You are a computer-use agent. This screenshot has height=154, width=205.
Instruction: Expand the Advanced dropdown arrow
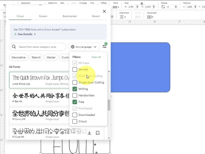pyautogui.click(x=153, y=17)
